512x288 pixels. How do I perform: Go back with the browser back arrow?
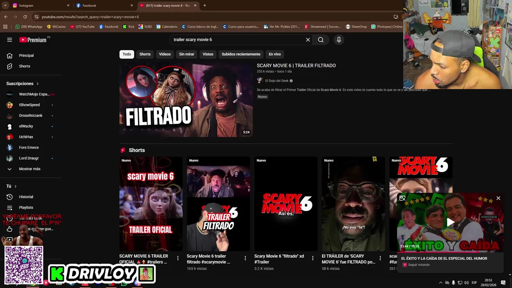(x=6, y=17)
